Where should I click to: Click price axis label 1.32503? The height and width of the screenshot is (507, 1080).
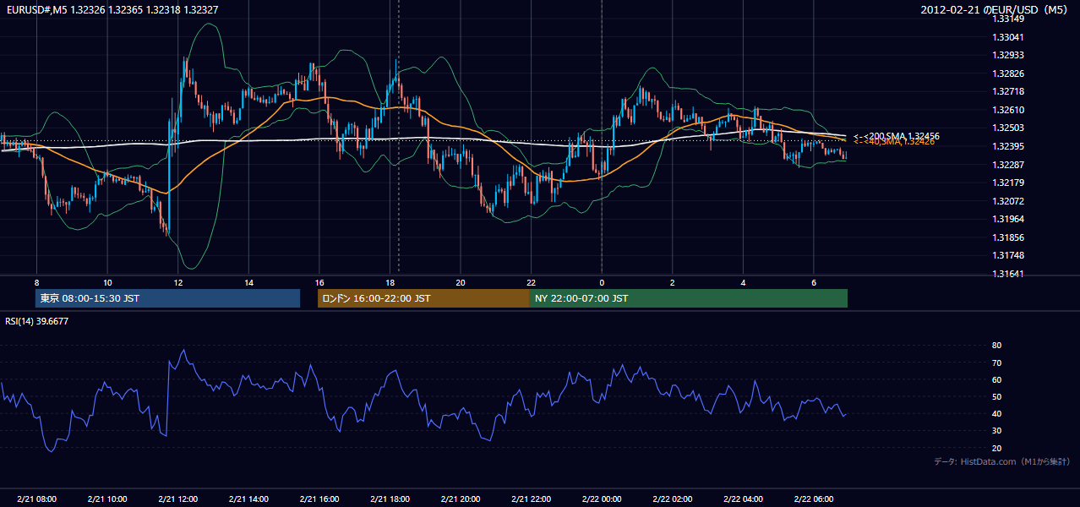pos(1009,128)
